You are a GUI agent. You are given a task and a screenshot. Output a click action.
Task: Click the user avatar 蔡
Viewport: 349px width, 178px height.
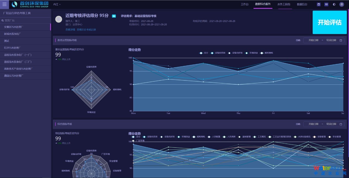342,4
